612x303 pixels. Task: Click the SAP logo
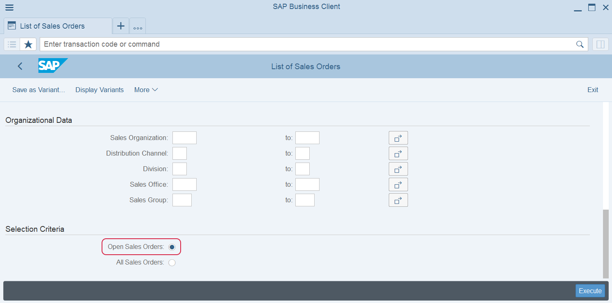(x=53, y=66)
